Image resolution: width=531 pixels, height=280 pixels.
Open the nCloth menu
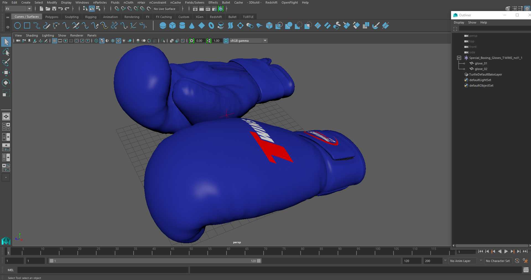[128, 2]
